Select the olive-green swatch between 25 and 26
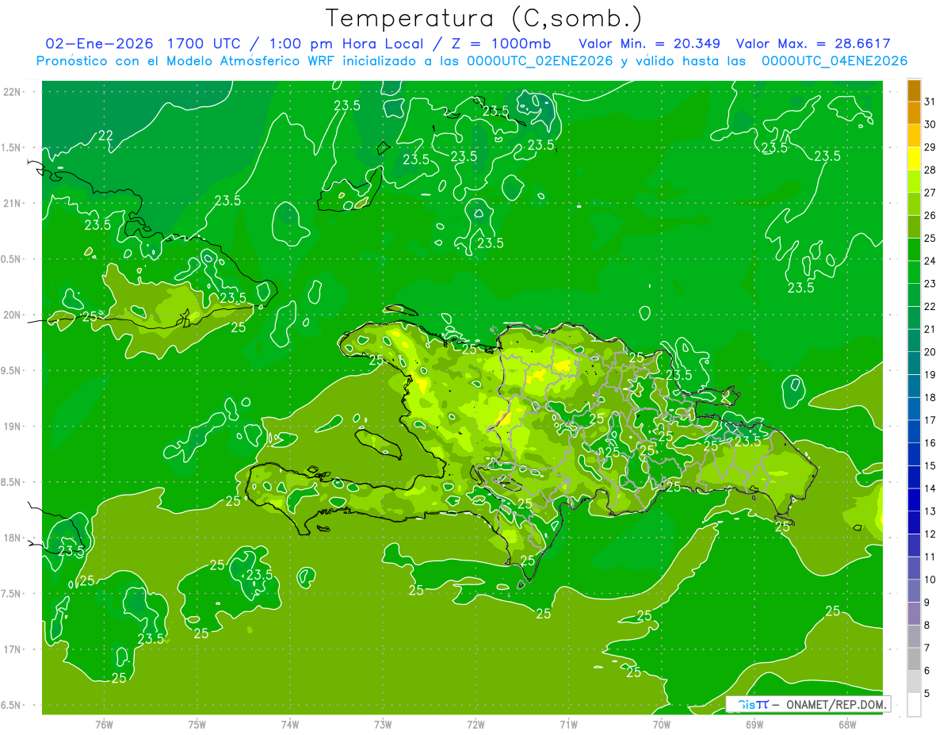 [914, 227]
